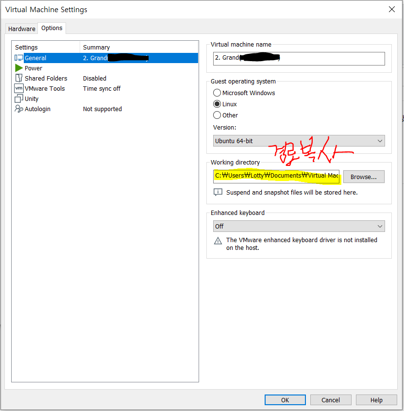Viewport: 404px width, 411px height.
Task: Click the green Power play icon
Action: 18,68
